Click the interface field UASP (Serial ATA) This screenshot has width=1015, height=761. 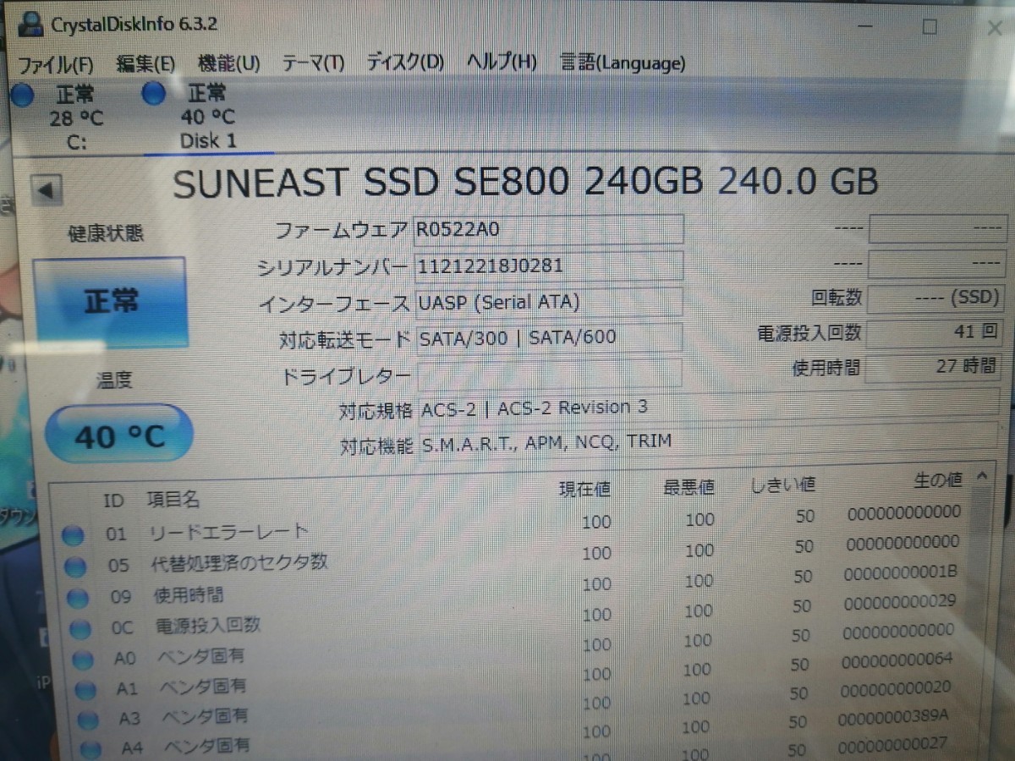(548, 302)
